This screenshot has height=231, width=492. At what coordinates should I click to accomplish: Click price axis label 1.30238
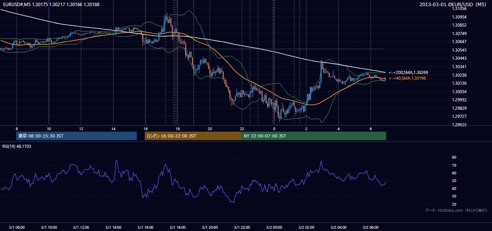point(460,75)
